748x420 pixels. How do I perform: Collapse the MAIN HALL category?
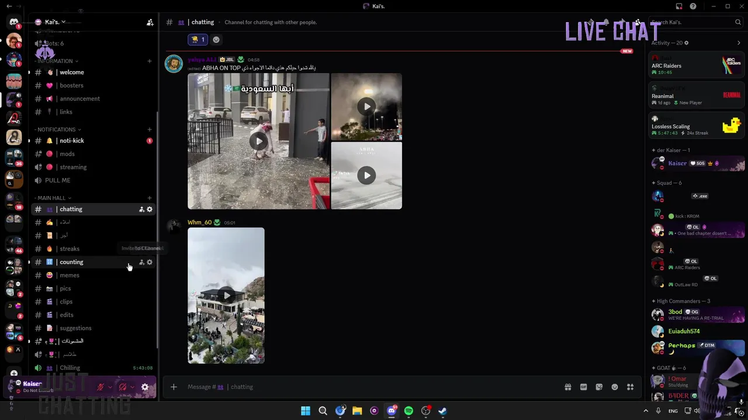tap(53, 198)
